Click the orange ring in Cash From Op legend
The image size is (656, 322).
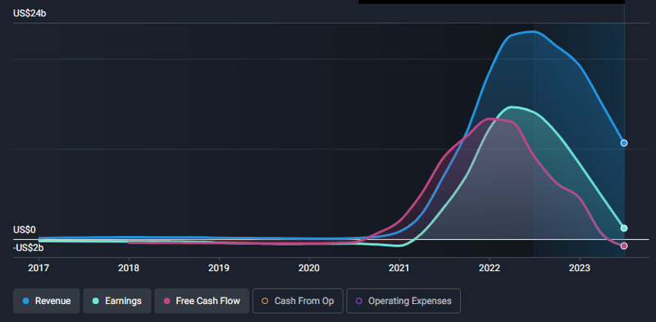tap(265, 301)
